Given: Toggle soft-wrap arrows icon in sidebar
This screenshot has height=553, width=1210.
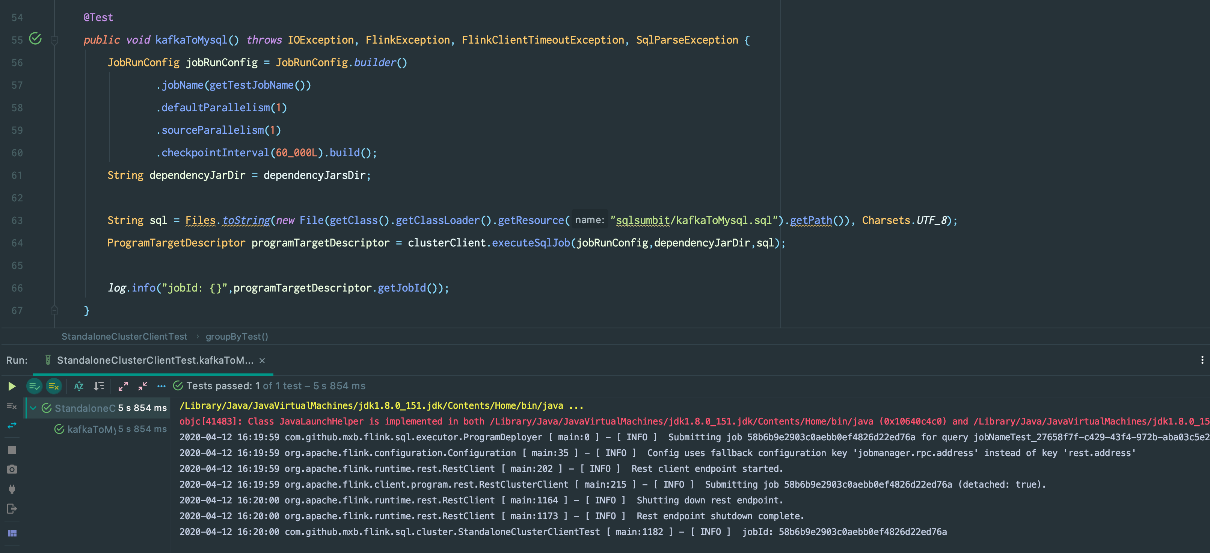Looking at the screenshot, I should coord(12,425).
